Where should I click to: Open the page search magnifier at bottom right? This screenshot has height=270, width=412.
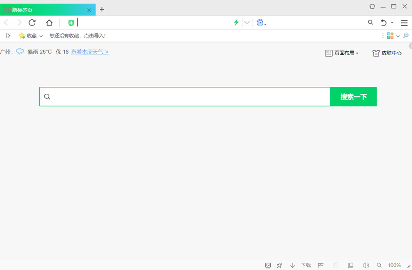click(x=379, y=265)
